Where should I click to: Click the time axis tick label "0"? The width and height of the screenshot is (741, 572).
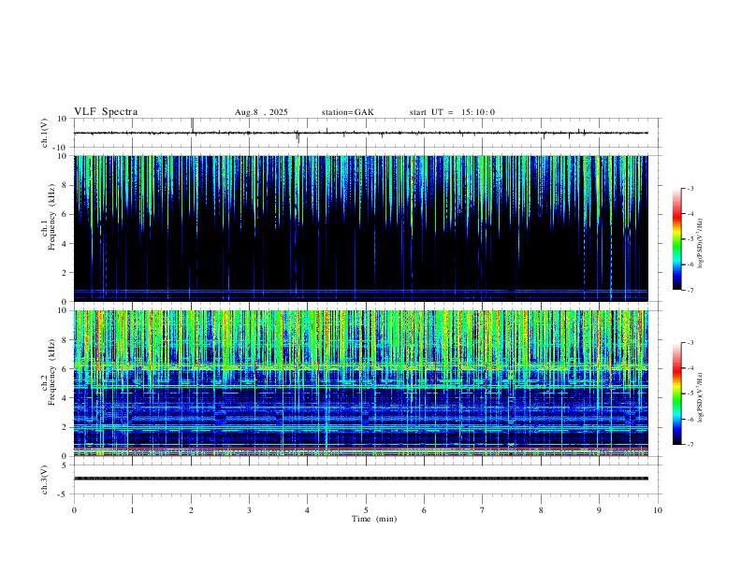click(74, 510)
